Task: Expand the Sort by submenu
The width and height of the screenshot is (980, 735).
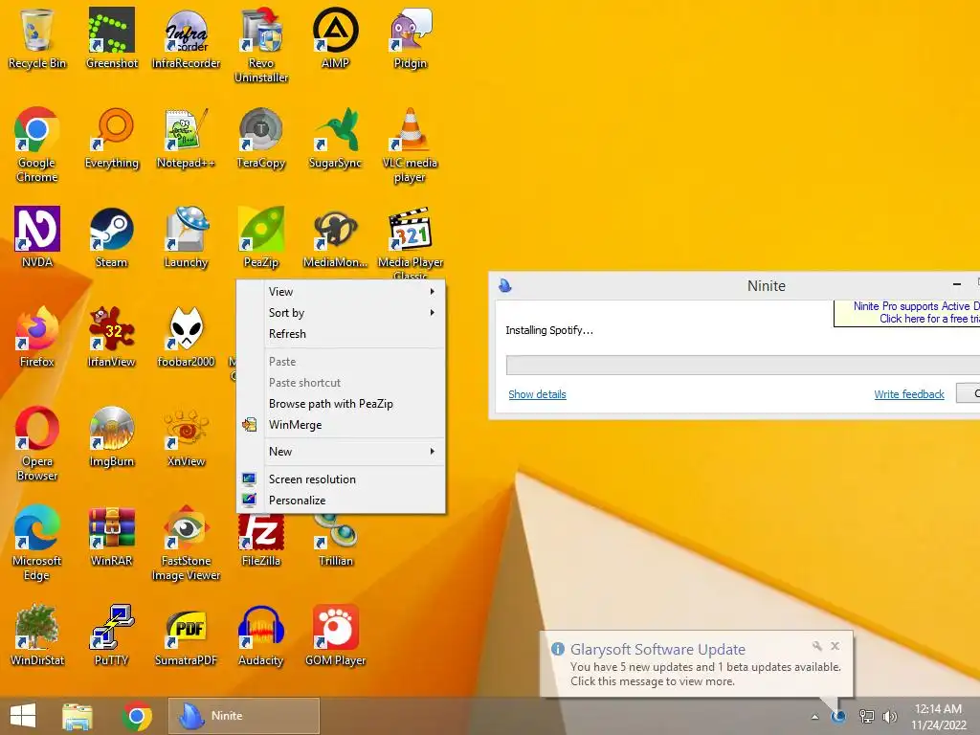Action: pos(341,313)
